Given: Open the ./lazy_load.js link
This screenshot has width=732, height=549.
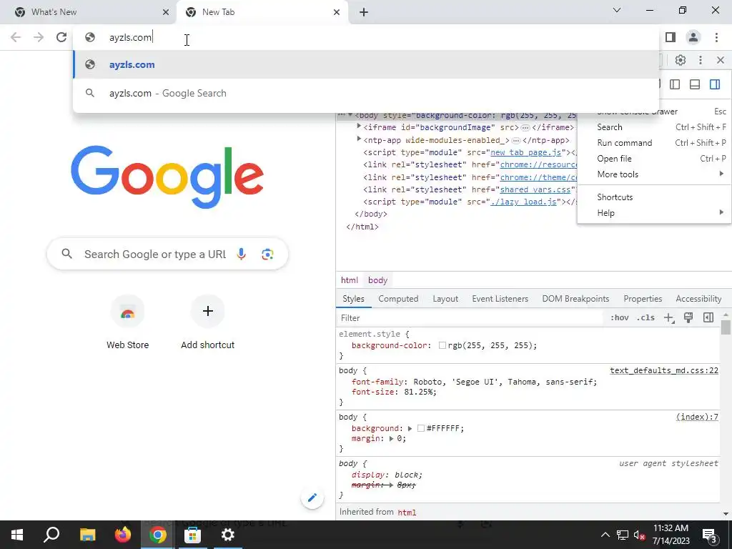Looking at the screenshot, I should coord(523,202).
